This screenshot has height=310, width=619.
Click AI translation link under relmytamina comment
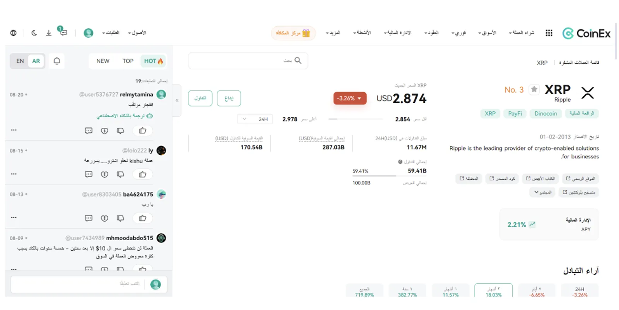(x=125, y=116)
